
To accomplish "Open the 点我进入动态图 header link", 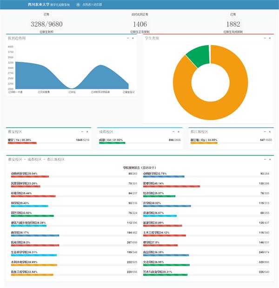I will click(92, 5).
